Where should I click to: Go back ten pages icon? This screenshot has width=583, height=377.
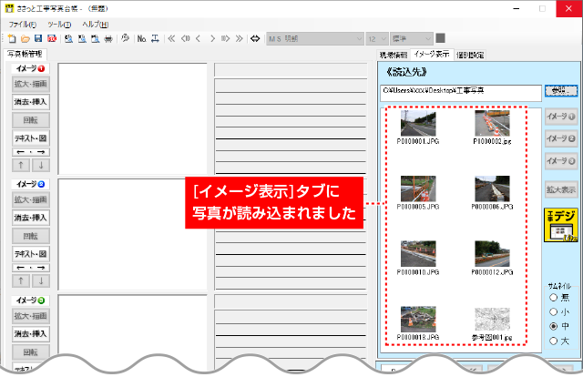185,38
